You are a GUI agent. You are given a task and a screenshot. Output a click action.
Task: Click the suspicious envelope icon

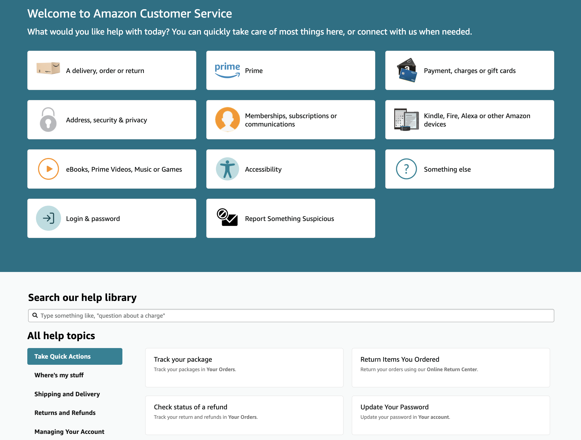click(x=227, y=217)
